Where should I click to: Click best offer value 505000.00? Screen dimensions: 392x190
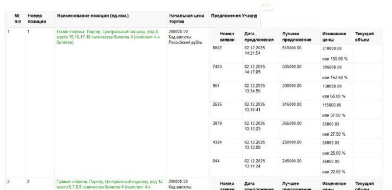click(x=292, y=67)
